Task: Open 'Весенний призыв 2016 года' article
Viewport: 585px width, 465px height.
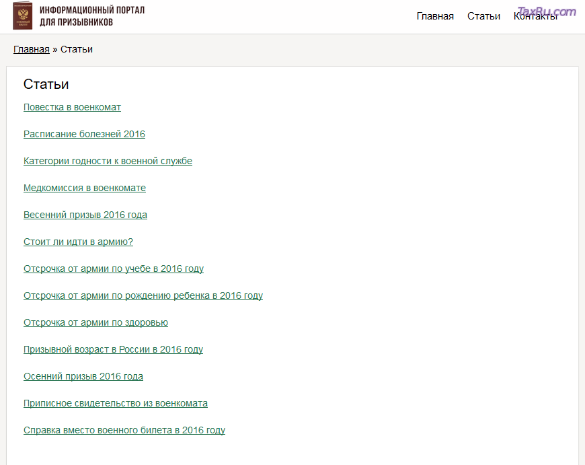Action: click(85, 215)
